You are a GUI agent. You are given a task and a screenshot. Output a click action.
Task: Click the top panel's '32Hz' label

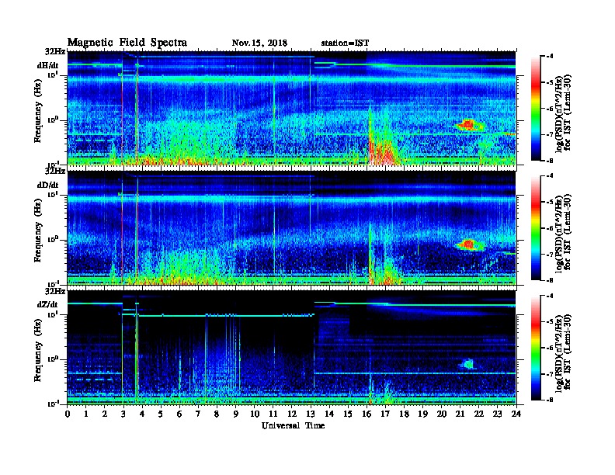(55, 51)
